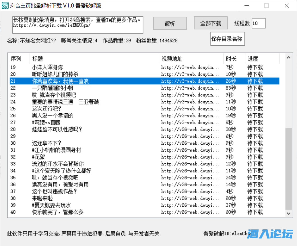Select row 重要的事情说三遍 三亚春装
The image size is (297, 246).
point(145,102)
